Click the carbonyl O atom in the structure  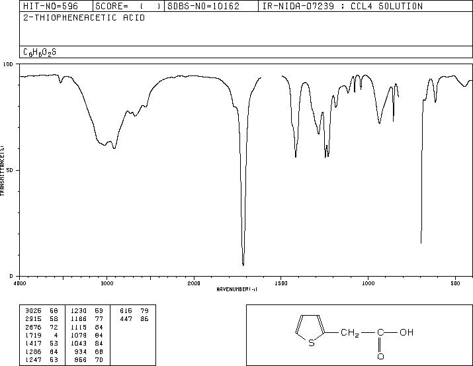[x=380, y=356]
